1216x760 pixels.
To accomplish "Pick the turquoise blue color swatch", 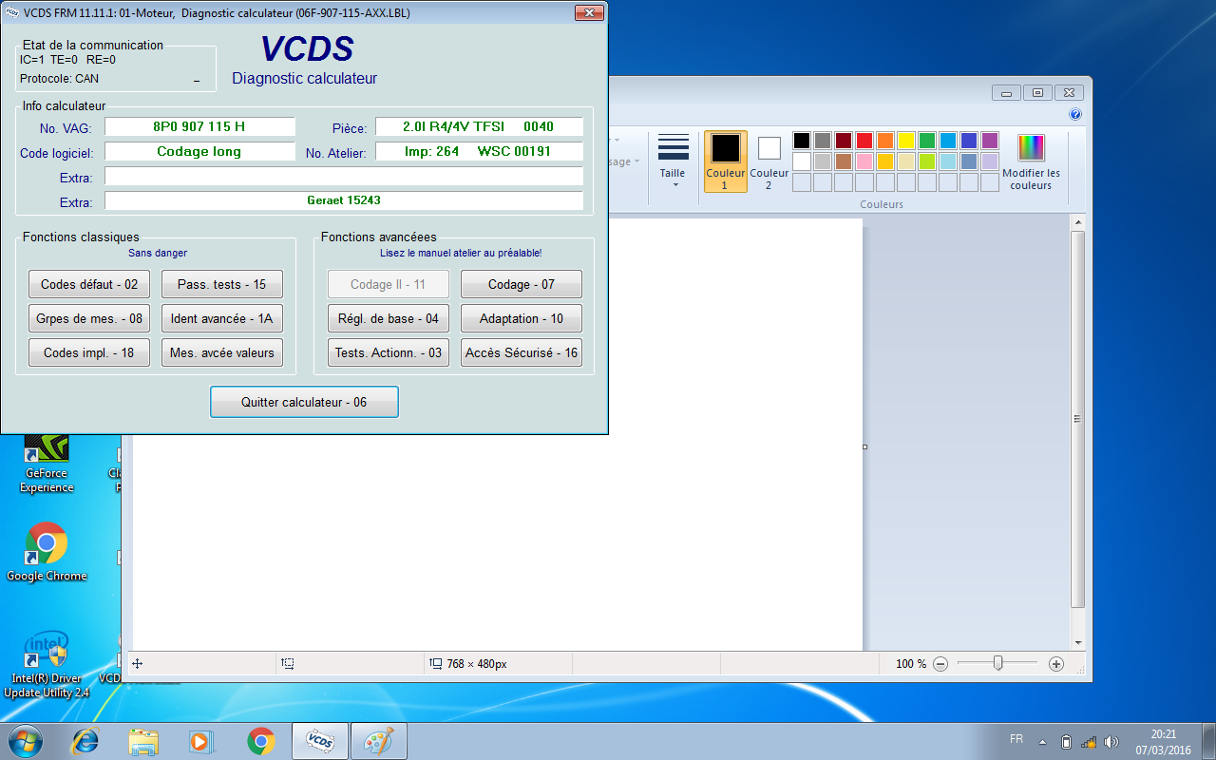I will click(948, 141).
